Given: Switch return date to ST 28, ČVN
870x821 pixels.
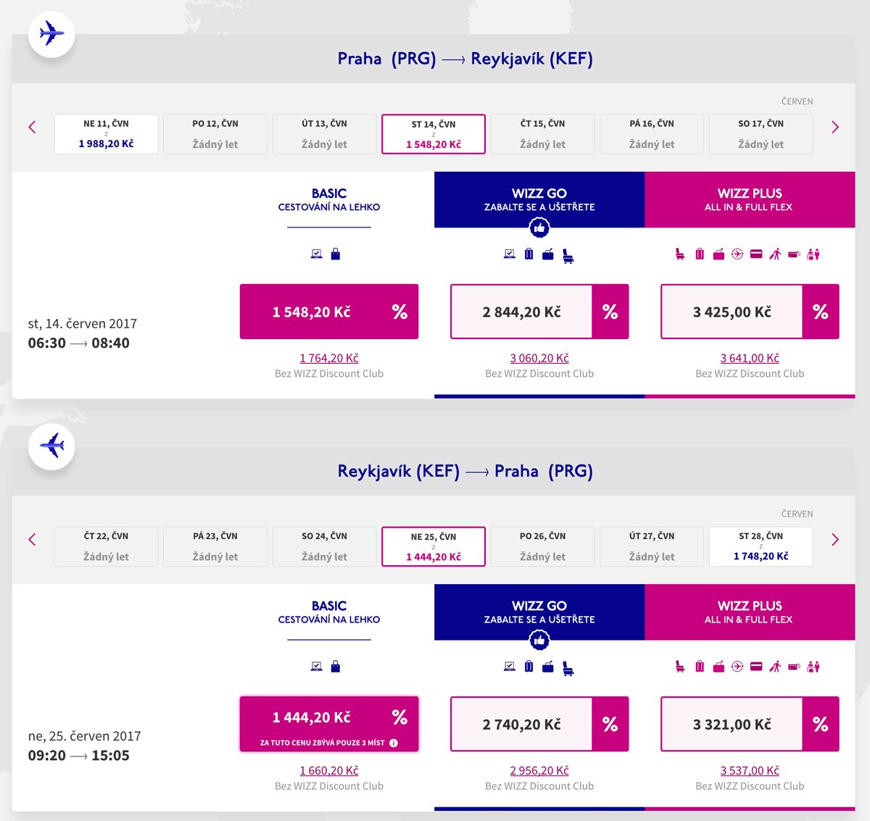Looking at the screenshot, I should [x=761, y=546].
